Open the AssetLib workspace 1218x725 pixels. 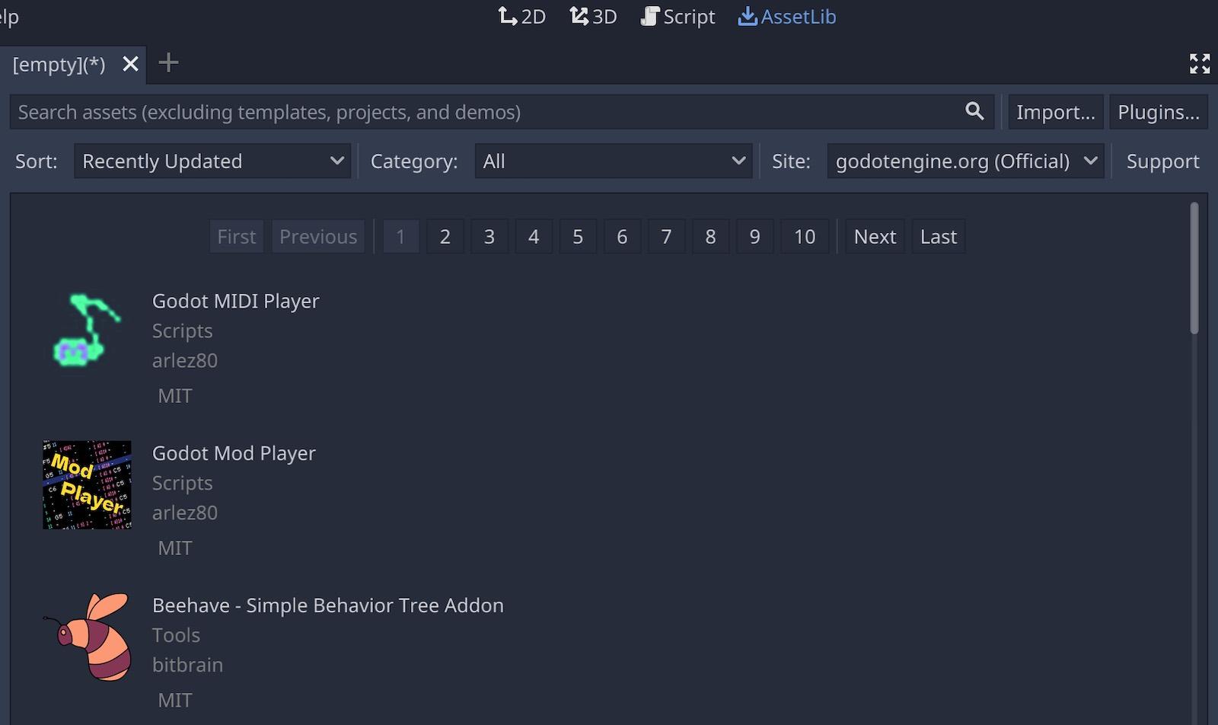point(786,16)
